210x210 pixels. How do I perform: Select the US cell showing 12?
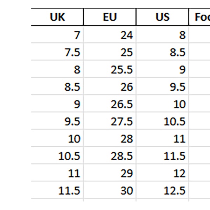pos(162,174)
